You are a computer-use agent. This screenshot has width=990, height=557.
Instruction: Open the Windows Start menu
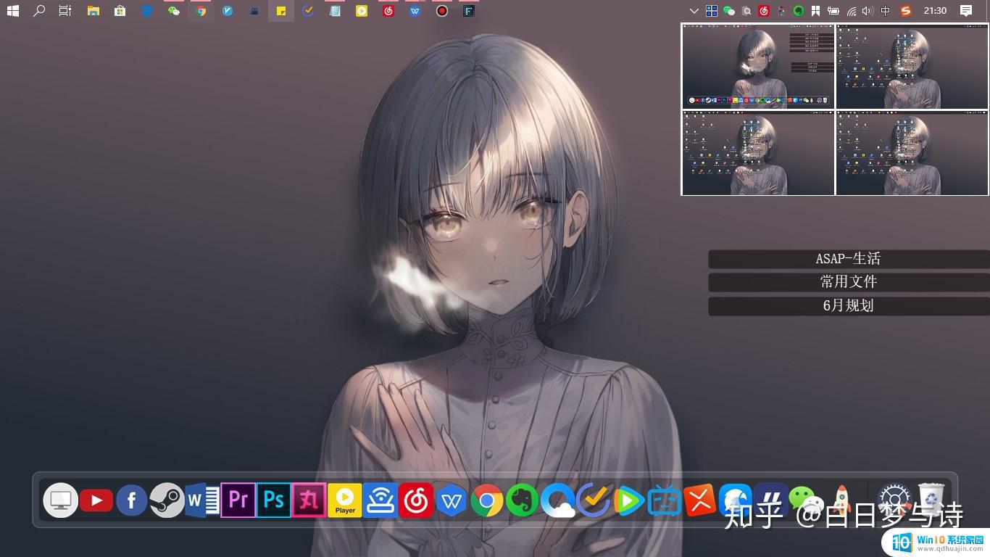coord(12,11)
